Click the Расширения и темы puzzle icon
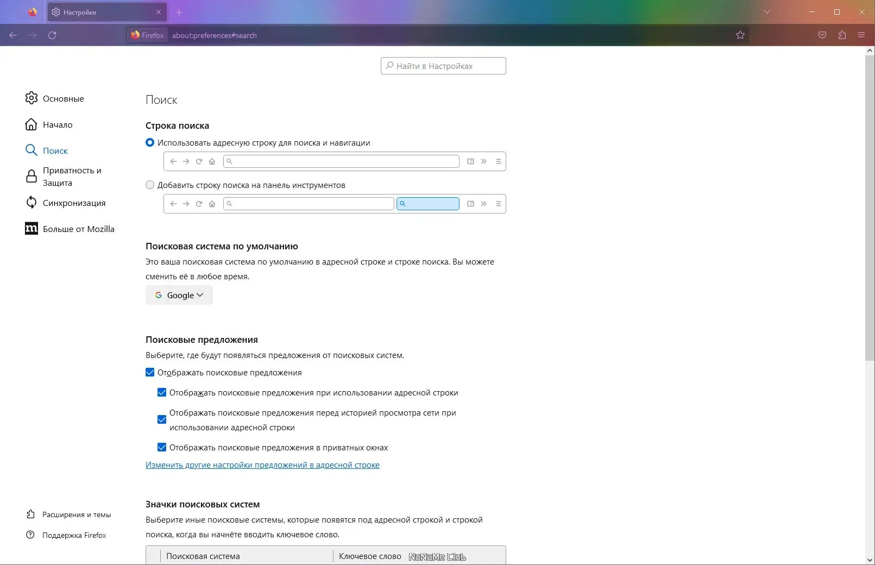 tap(30, 514)
